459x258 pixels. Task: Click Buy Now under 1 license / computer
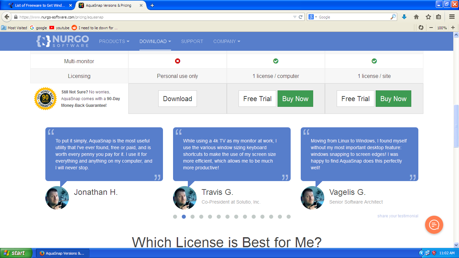click(295, 99)
